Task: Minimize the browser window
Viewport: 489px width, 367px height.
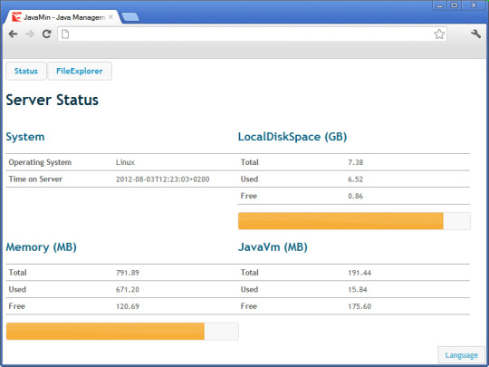Action: 440,5
